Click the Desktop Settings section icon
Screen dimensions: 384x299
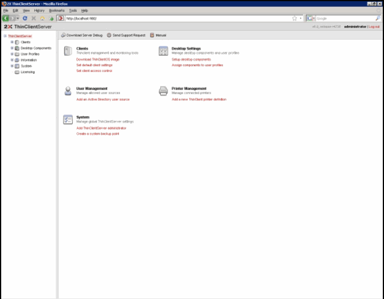coord(163,51)
